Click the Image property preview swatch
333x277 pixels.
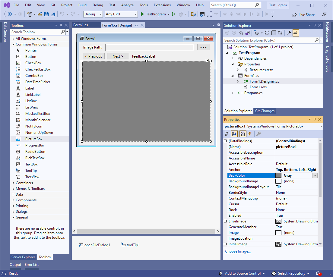pos(278,233)
